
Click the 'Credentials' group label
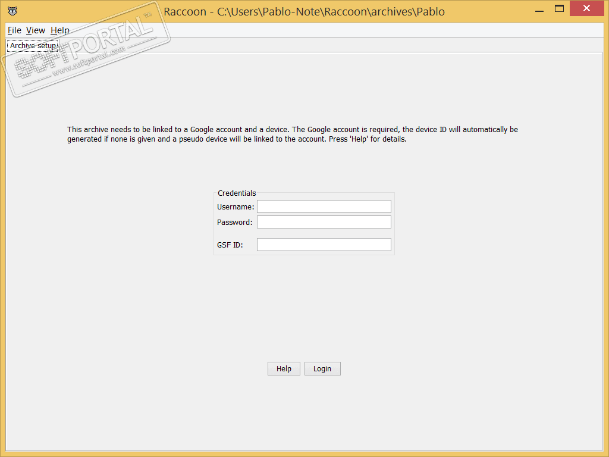(x=237, y=193)
